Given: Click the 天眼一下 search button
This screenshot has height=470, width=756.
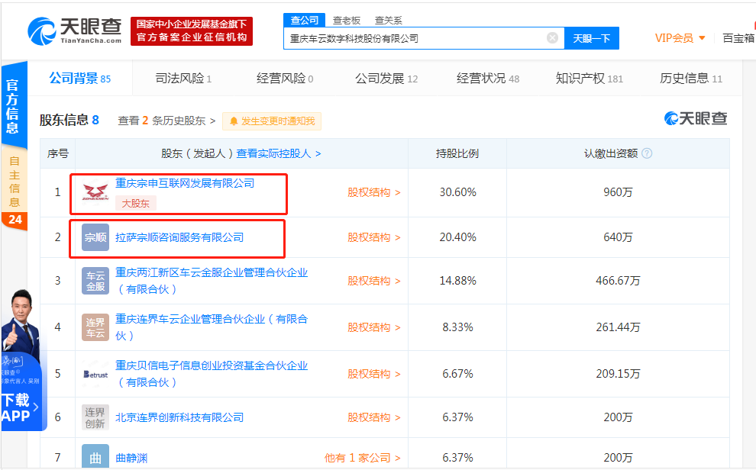Looking at the screenshot, I should tap(592, 37).
